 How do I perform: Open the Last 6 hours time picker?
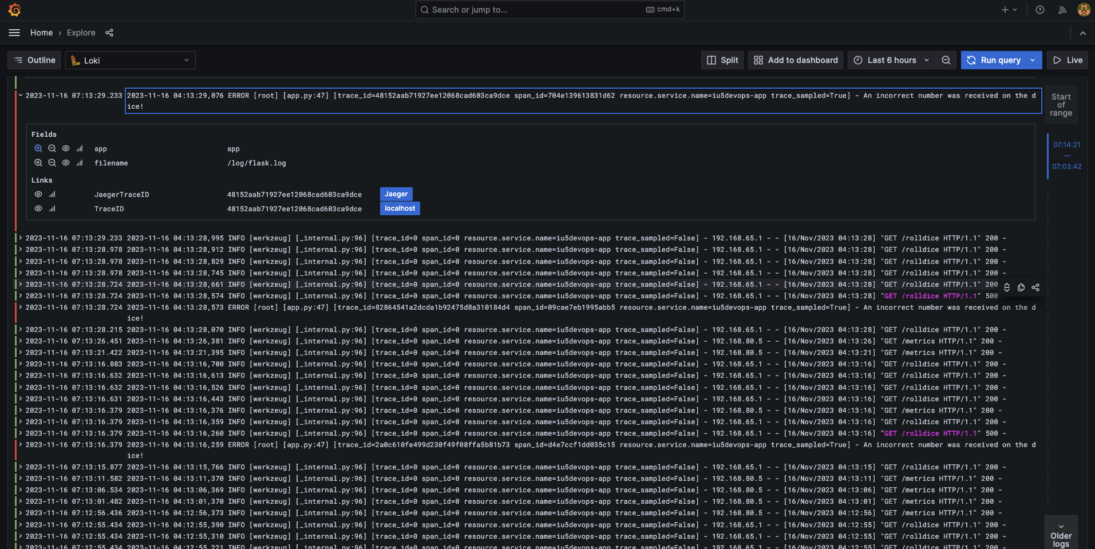(x=891, y=60)
